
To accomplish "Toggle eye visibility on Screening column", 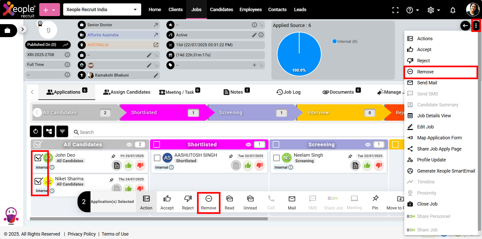I will click(x=368, y=145).
